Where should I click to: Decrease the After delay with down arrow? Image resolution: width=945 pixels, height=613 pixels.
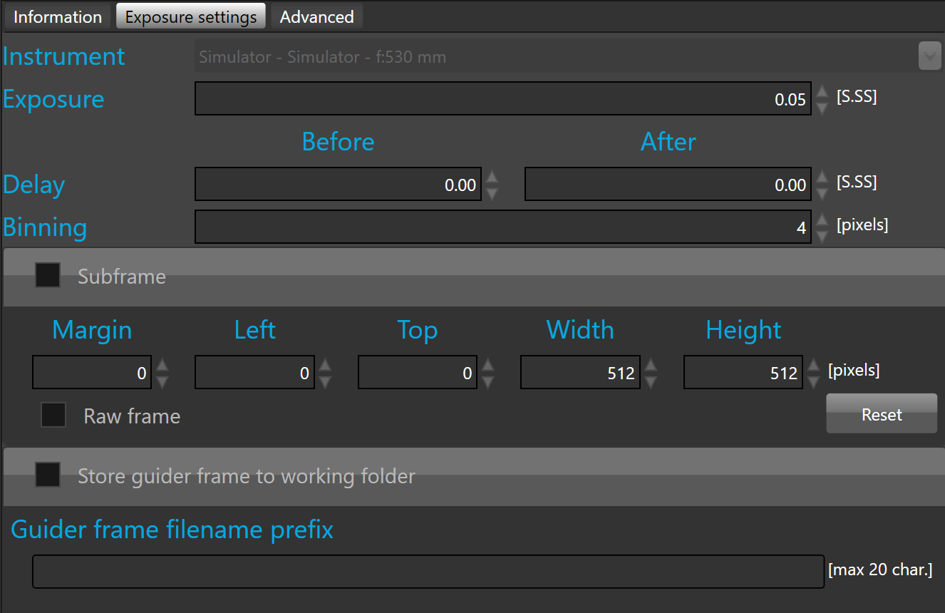tap(822, 192)
